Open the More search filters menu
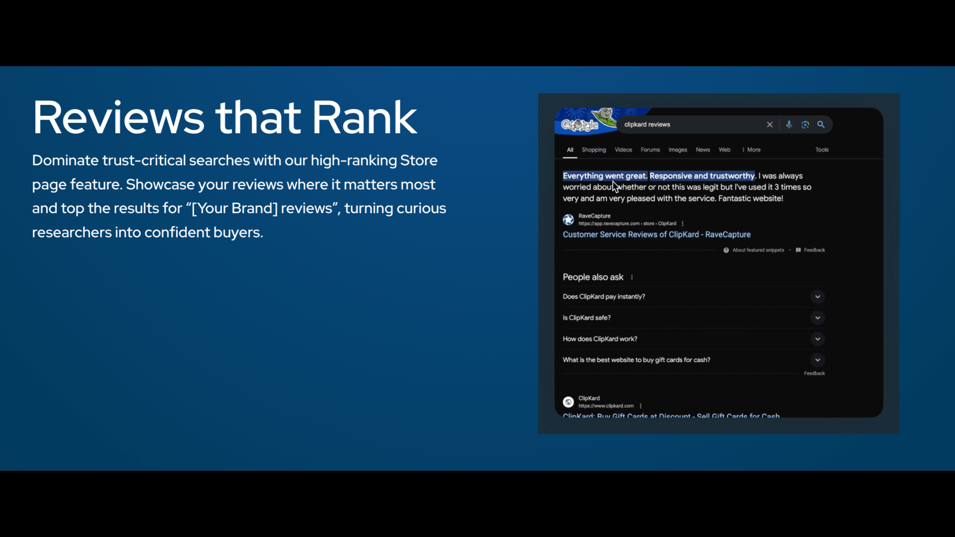This screenshot has width=955, height=537. (751, 150)
